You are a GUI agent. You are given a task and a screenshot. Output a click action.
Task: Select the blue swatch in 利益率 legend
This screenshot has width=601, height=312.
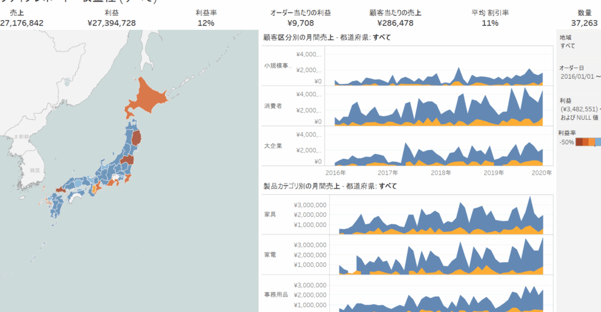597,143
